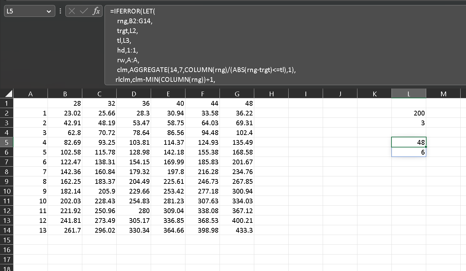Select row header 1 with column labels
This screenshot has width=466, height=271.
(6, 103)
